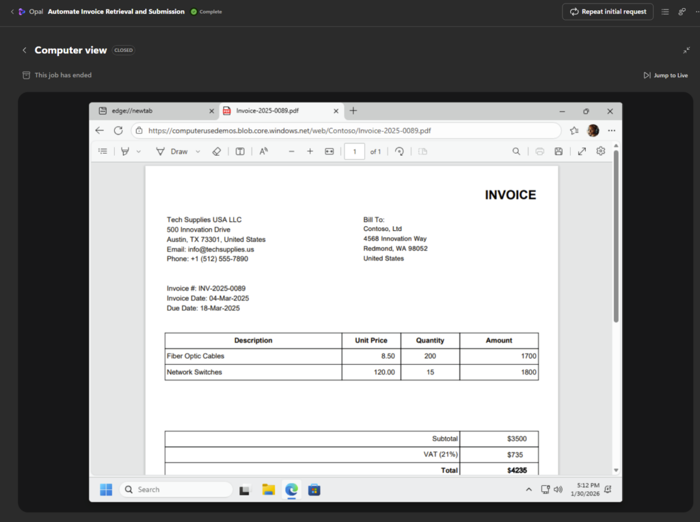
Task: Click Repeat initial request button
Action: tap(608, 12)
